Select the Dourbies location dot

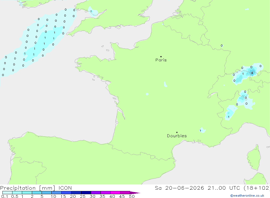pos(177,132)
